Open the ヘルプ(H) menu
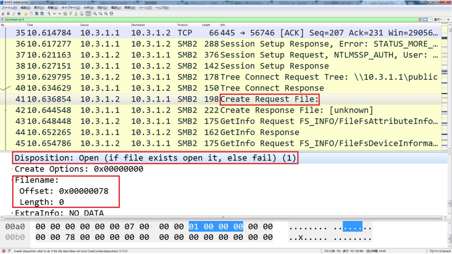Screen dimensions: 452x254 coord(162,8)
